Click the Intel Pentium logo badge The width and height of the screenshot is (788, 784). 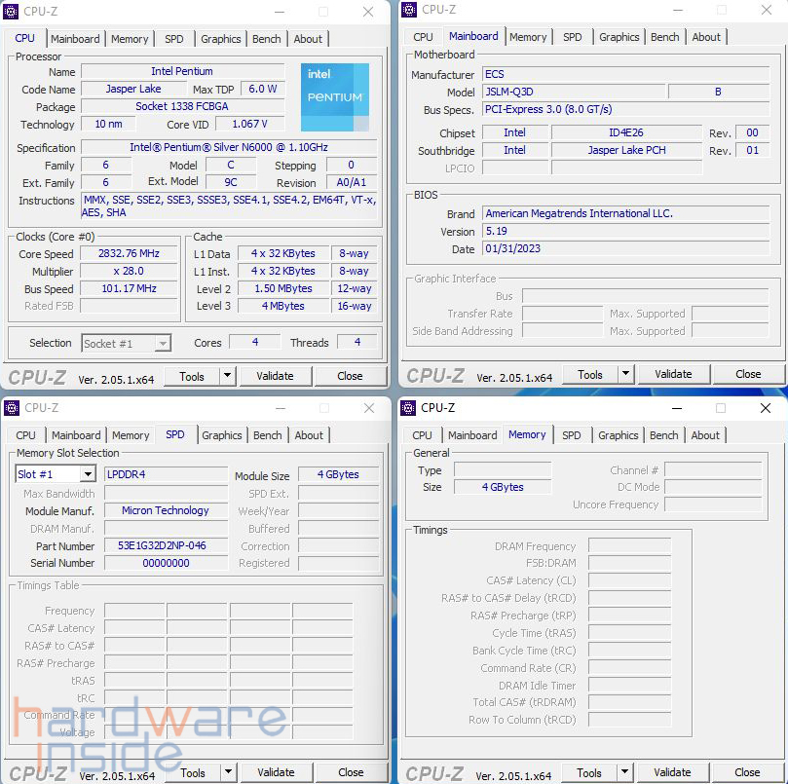click(335, 97)
